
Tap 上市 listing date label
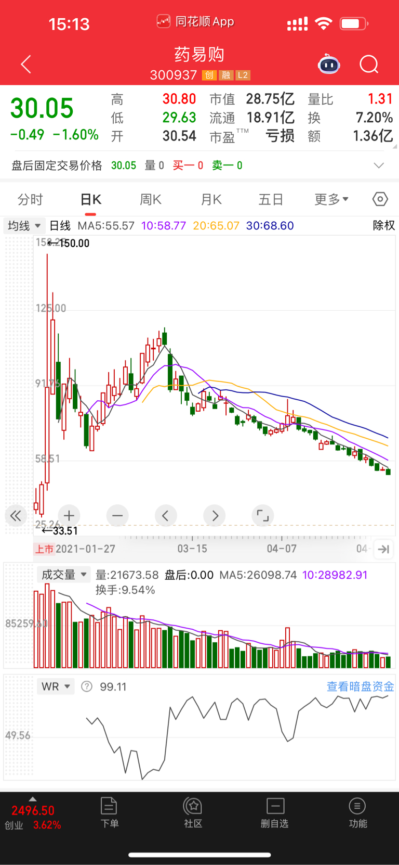[x=44, y=549]
